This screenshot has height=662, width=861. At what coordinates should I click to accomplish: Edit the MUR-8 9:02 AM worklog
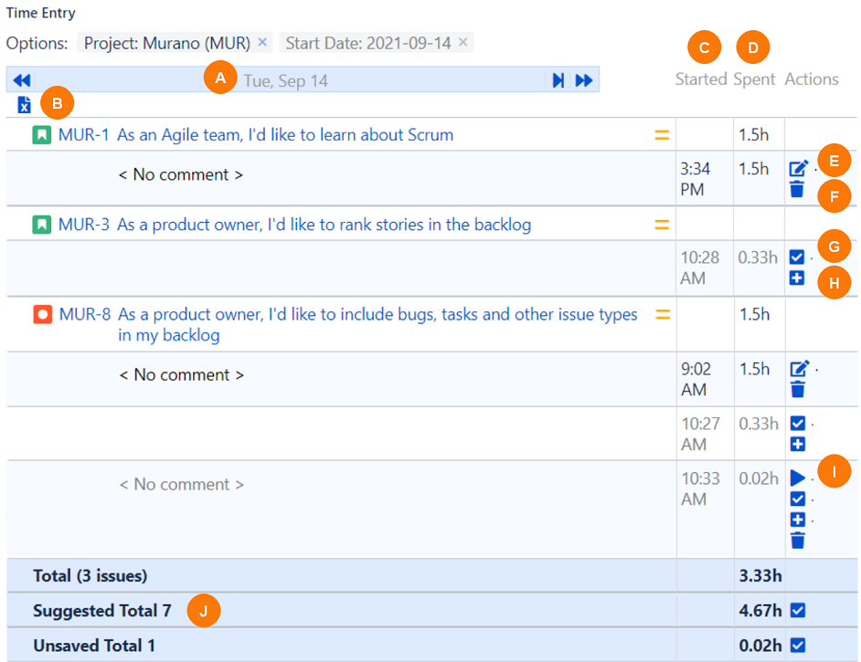tap(799, 369)
